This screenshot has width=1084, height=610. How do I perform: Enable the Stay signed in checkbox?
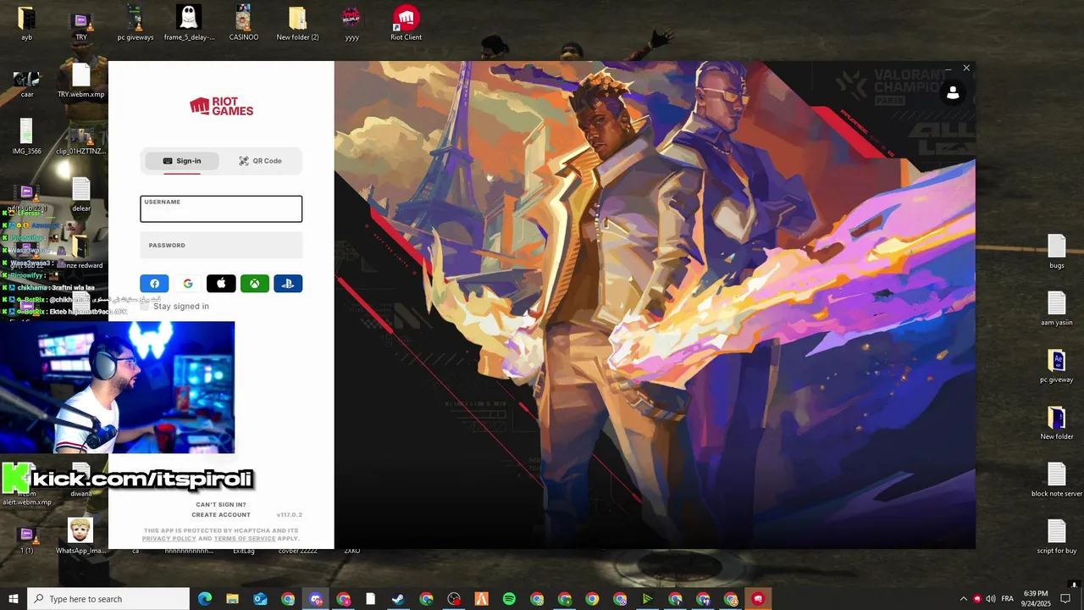145,306
